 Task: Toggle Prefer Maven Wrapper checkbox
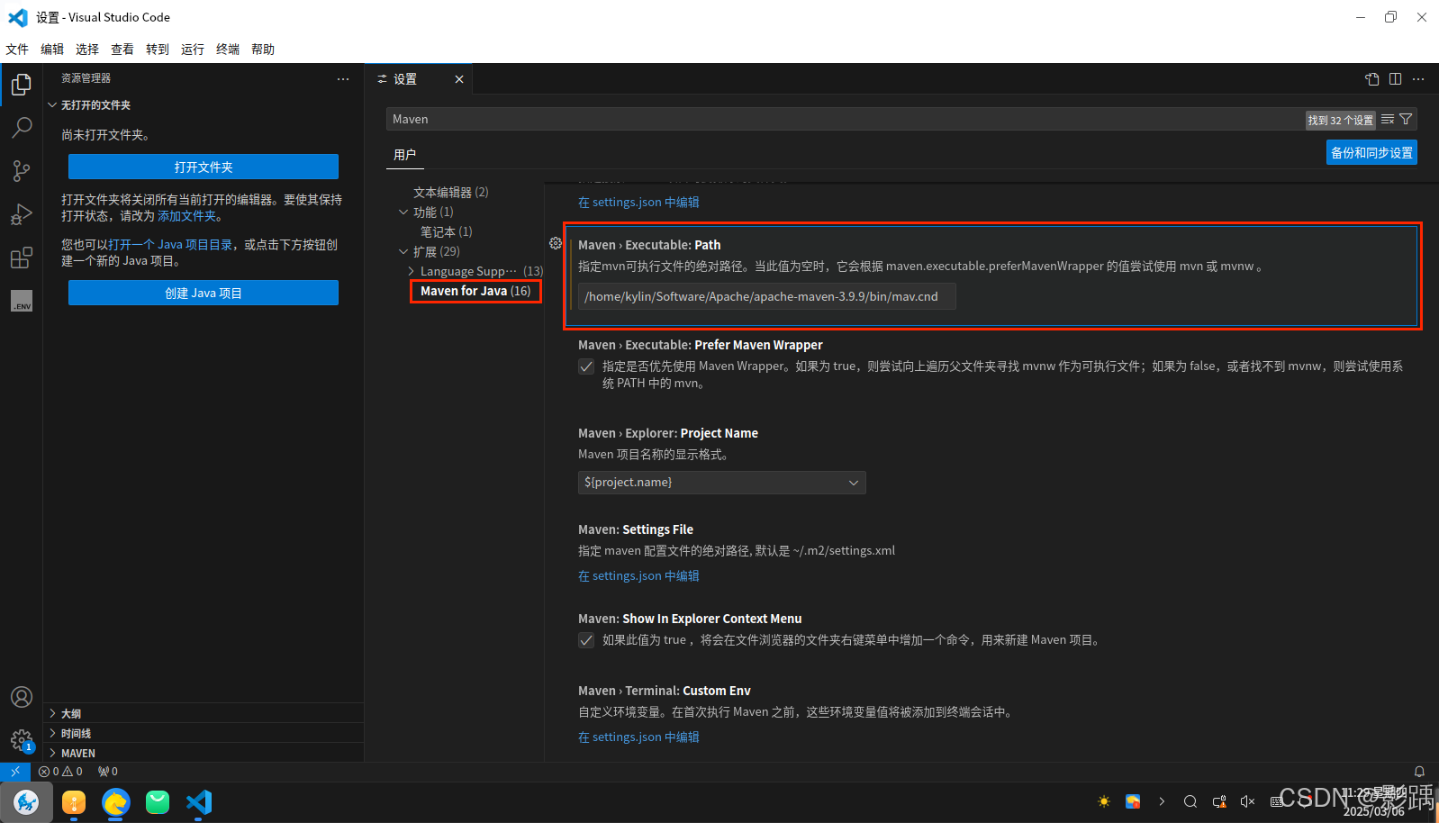tap(586, 366)
